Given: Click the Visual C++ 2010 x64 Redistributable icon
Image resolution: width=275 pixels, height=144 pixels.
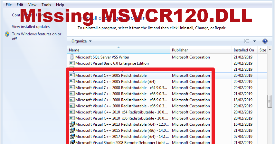Looking at the screenshot, I should 72,112.
